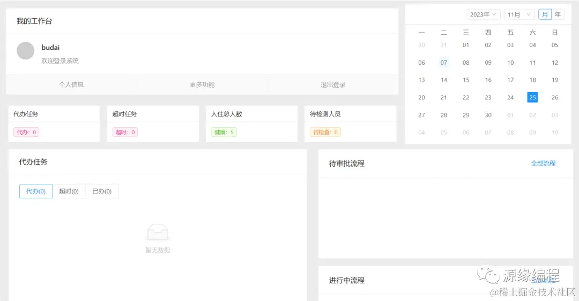Select calendar date 16

(488, 80)
